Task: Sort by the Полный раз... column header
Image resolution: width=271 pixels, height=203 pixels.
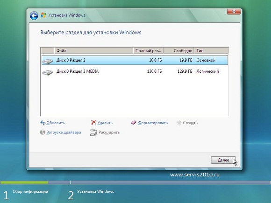Action: (x=149, y=50)
